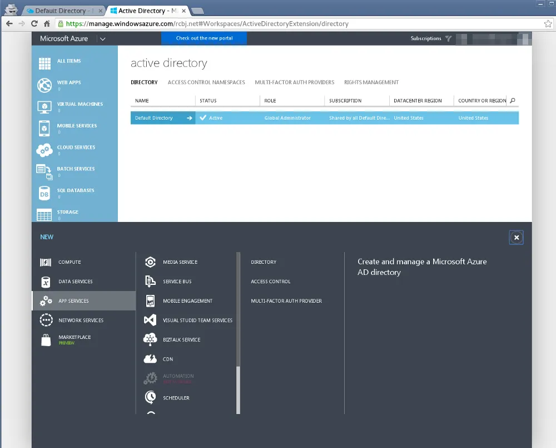Viewport: 556px width, 448px height.
Task: Click the App Services gears icon
Action: point(46,301)
